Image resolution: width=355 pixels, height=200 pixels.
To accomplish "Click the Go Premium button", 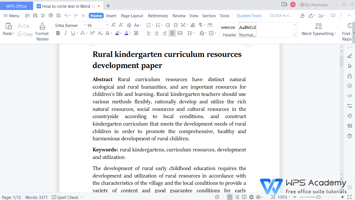I will [x=314, y=5].
